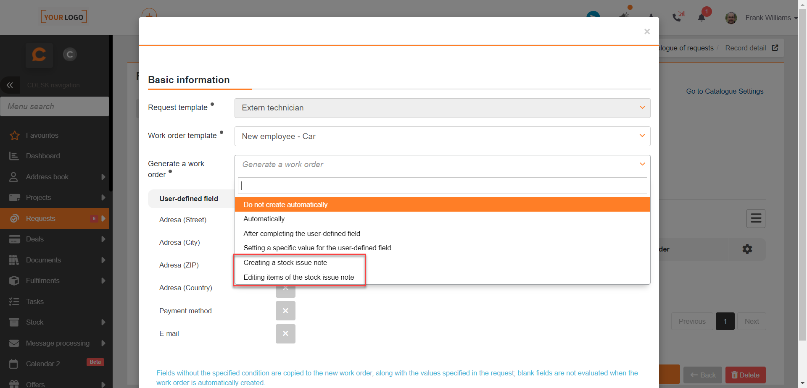Open Frank Williams user menu
This screenshot has width=807, height=388.
coord(771,18)
